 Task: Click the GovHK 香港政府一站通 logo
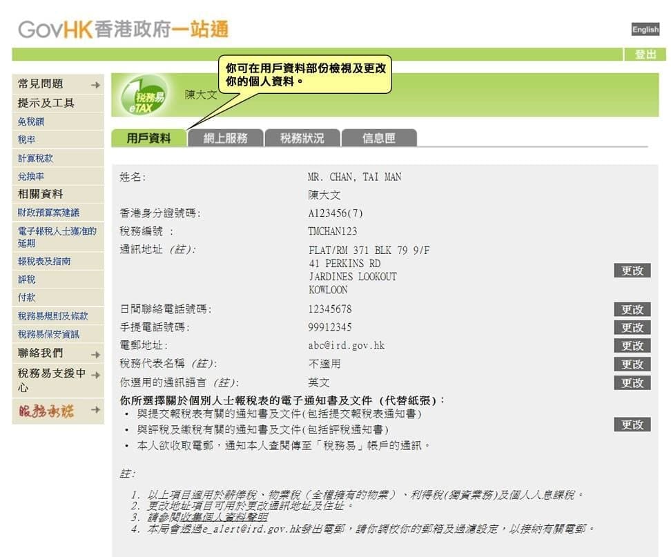pyautogui.click(x=123, y=29)
